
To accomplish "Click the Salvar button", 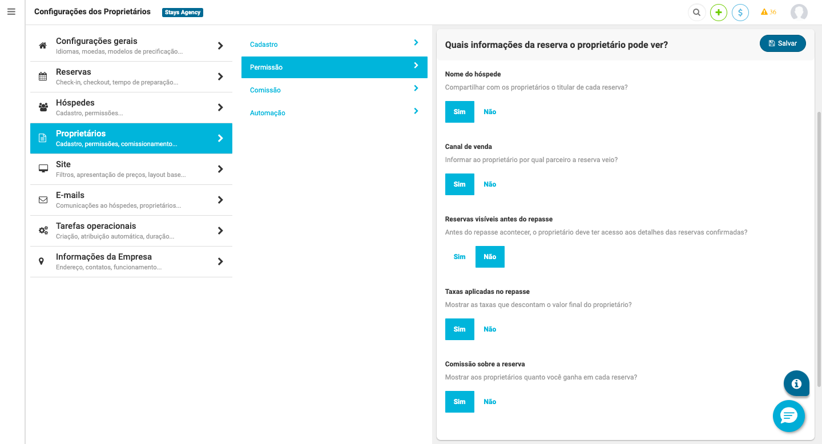I will (783, 43).
